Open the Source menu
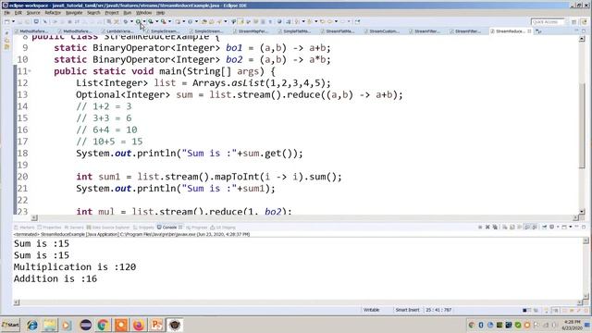The height and width of the screenshot is (333, 592). click(x=33, y=12)
